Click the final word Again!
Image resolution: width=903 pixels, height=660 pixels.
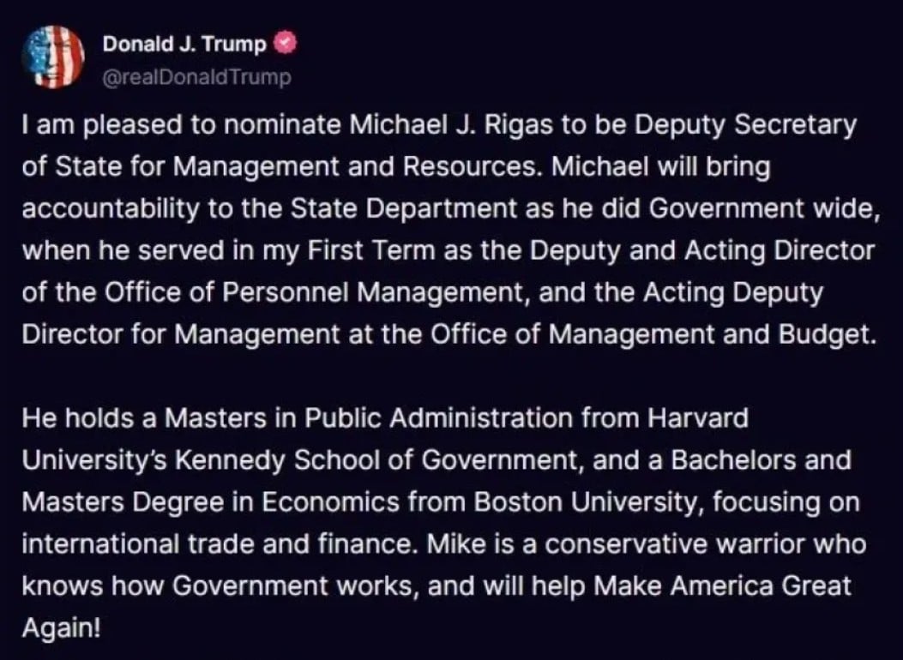coord(61,628)
